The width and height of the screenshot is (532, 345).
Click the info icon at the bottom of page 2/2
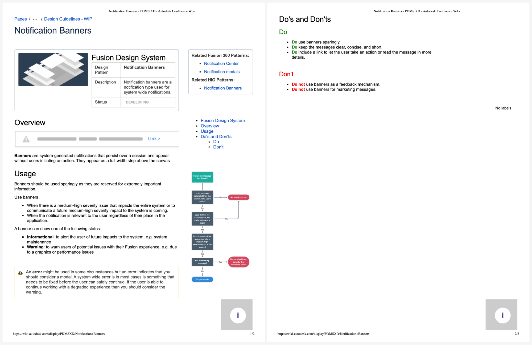[x=502, y=315]
